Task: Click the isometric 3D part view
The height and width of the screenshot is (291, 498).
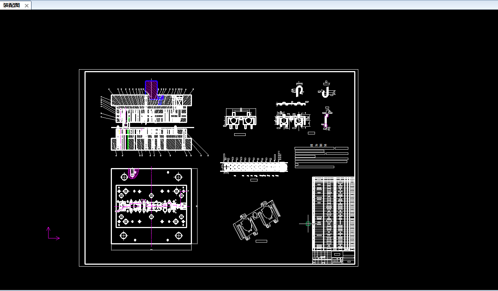Action: [257, 220]
